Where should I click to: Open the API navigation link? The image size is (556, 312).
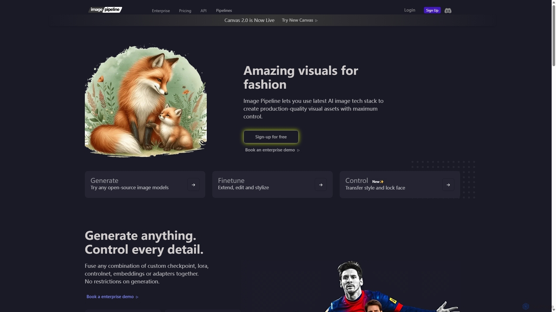(x=203, y=10)
